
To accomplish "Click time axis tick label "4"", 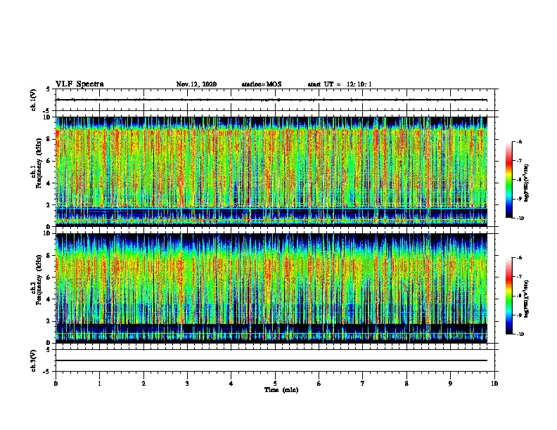I will 231,384.
